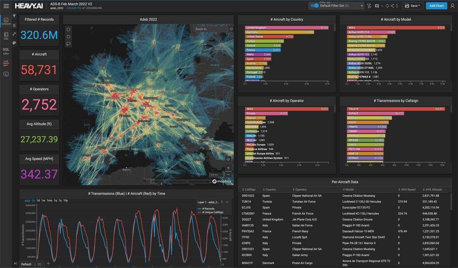Sort table by AVG Altitude column
This screenshot has height=268, width=458.
click(x=432, y=189)
